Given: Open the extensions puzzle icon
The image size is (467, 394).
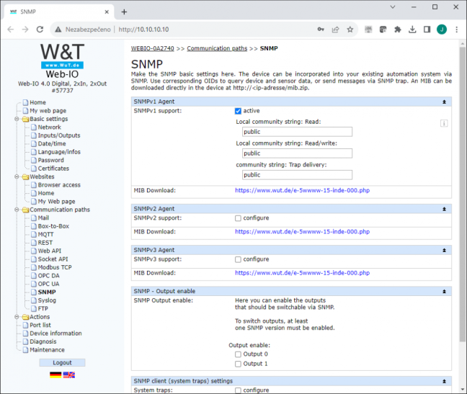Looking at the screenshot, I should (x=398, y=30).
